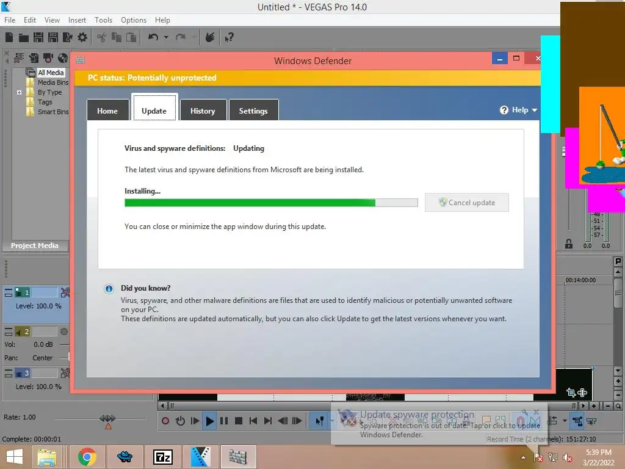Click Remove unused media icon in Project Media

pos(19,58)
